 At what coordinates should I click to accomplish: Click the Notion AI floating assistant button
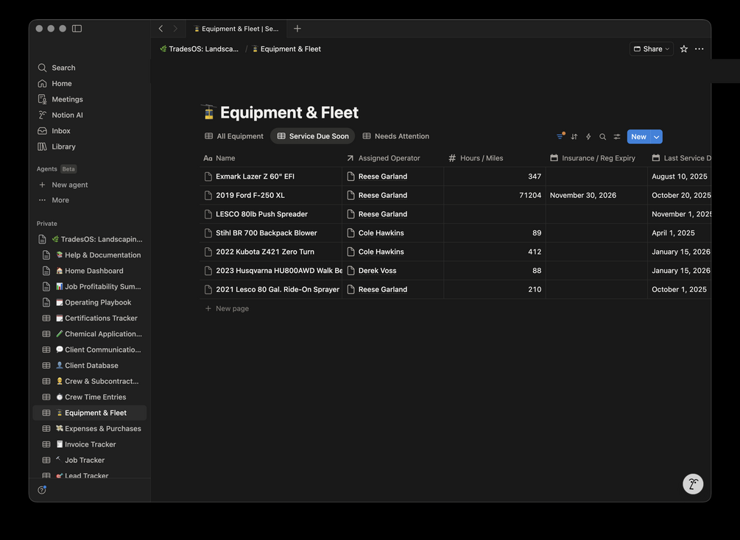(x=692, y=484)
